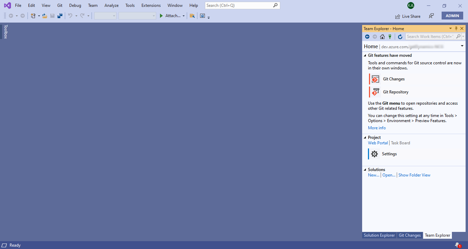Click the Git Changes icon
Viewport: 468px width, 249px height.
click(375, 79)
